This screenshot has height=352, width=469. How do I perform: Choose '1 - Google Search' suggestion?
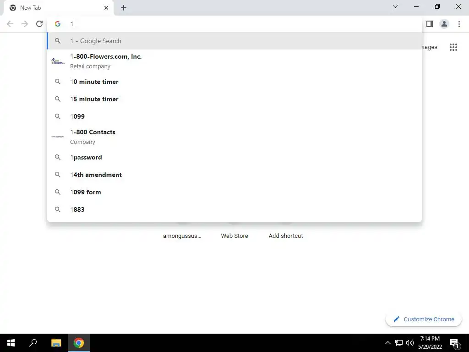tap(234, 41)
